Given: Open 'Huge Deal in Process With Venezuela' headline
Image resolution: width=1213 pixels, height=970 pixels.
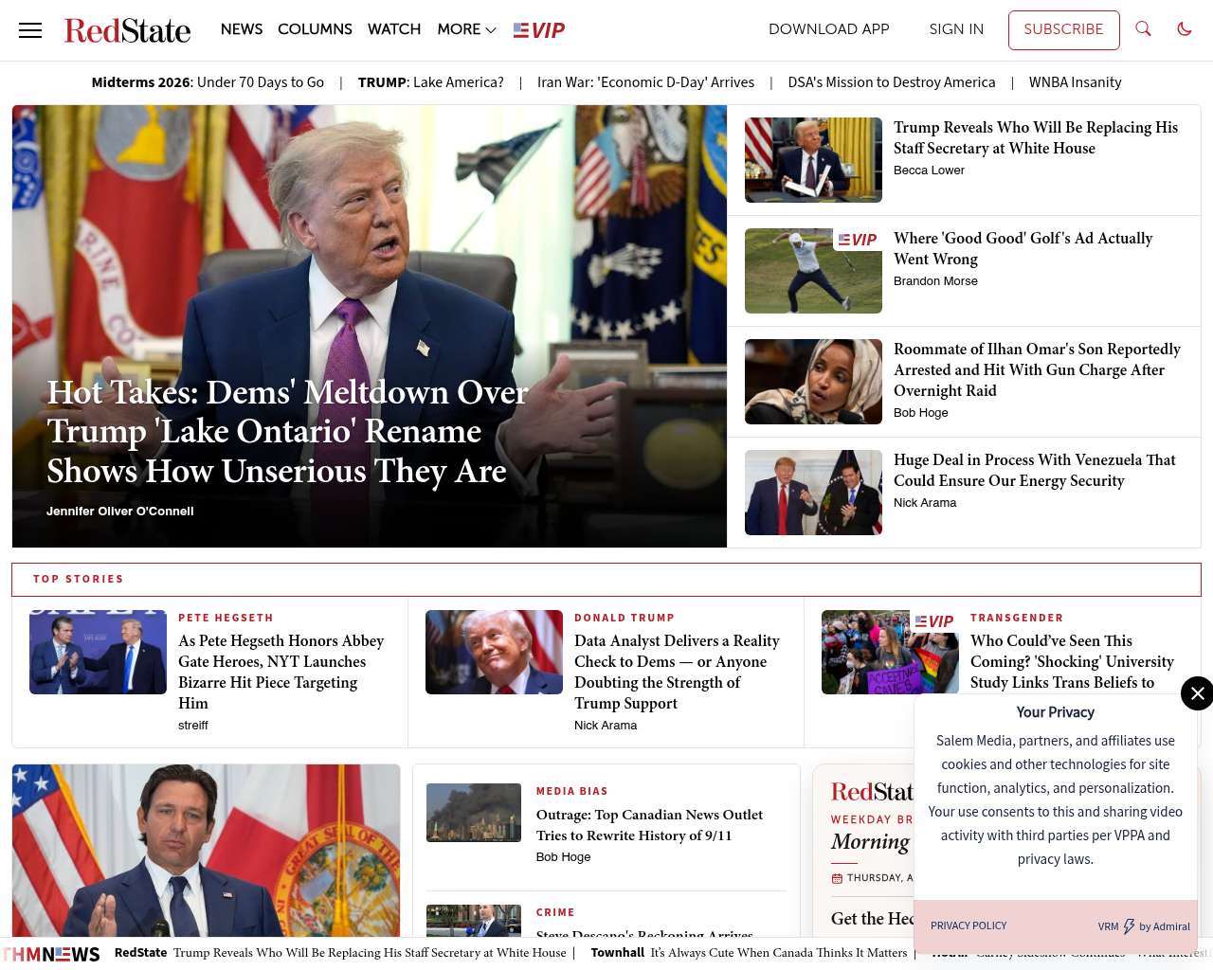Looking at the screenshot, I should [x=1035, y=470].
